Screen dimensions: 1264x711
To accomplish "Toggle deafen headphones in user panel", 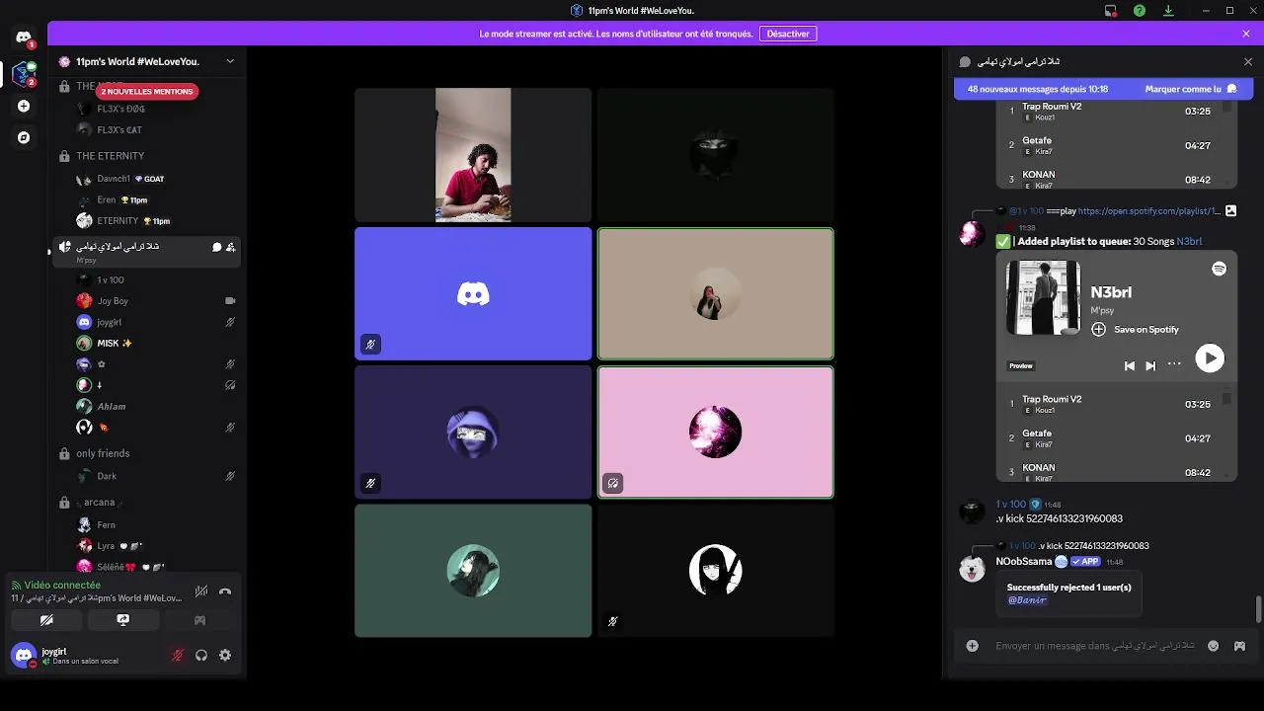I will pyautogui.click(x=201, y=655).
